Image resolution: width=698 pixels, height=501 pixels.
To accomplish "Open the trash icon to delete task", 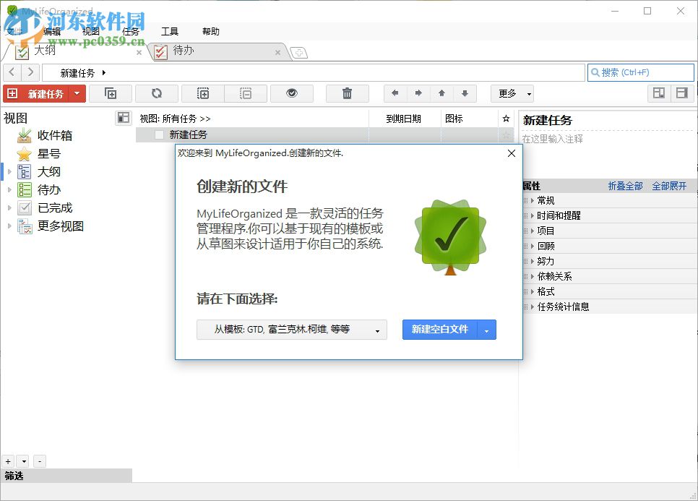I will tap(347, 93).
